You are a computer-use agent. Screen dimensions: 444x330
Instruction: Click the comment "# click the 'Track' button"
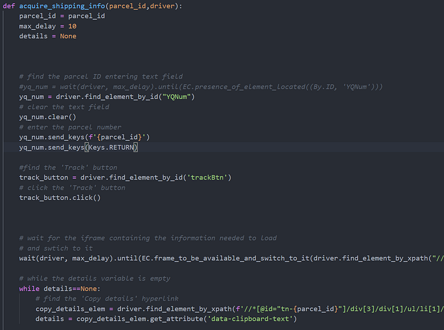(x=72, y=188)
